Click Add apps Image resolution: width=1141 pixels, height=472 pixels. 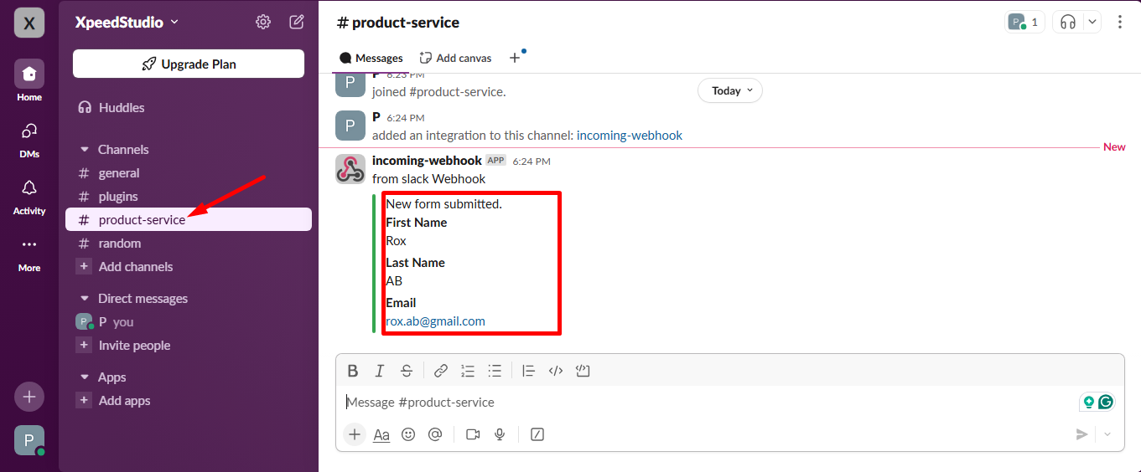(189, 401)
